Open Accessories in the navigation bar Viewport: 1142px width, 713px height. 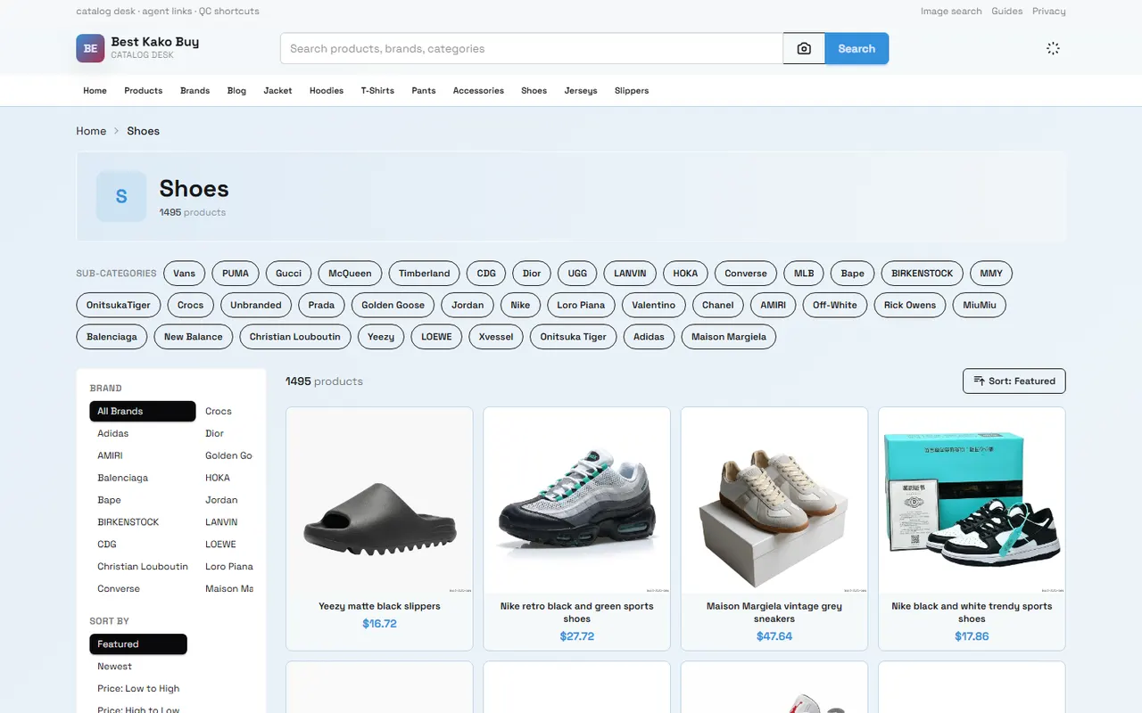[x=478, y=91]
